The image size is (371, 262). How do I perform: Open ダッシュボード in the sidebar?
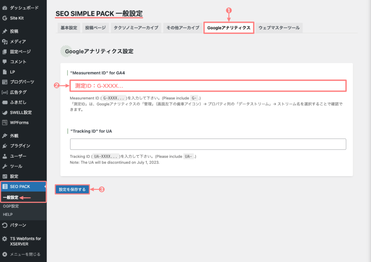click(x=24, y=8)
